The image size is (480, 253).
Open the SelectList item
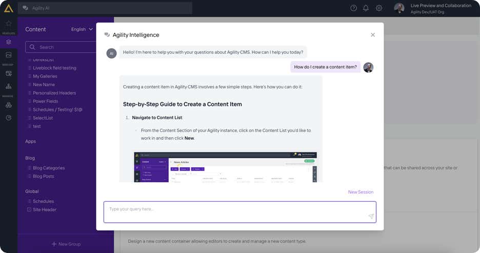(x=43, y=118)
